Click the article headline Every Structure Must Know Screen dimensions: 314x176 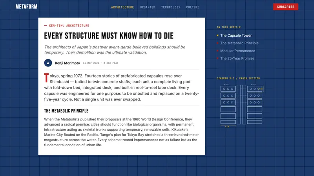tap(109, 36)
